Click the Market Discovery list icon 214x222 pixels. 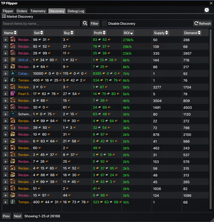[4, 16]
